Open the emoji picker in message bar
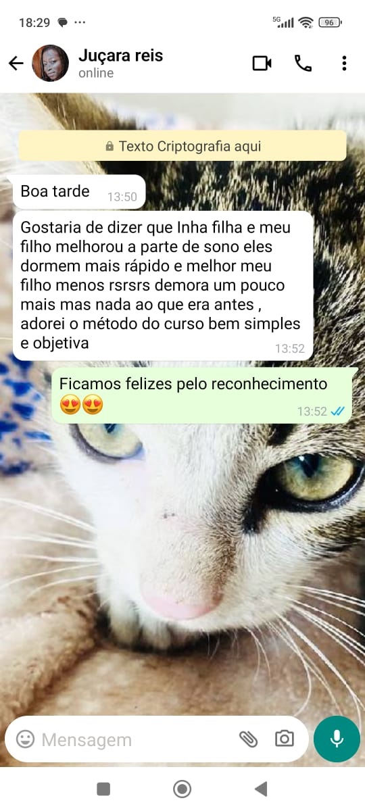The image size is (365, 811). point(25,739)
